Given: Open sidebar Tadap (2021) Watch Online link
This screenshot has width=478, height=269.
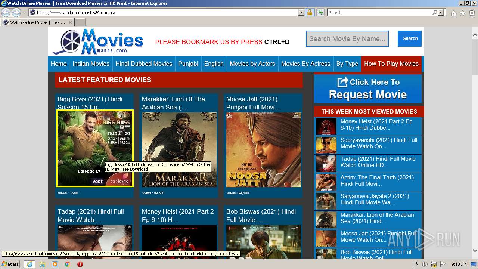Looking at the screenshot, I should pyautogui.click(x=378, y=162).
